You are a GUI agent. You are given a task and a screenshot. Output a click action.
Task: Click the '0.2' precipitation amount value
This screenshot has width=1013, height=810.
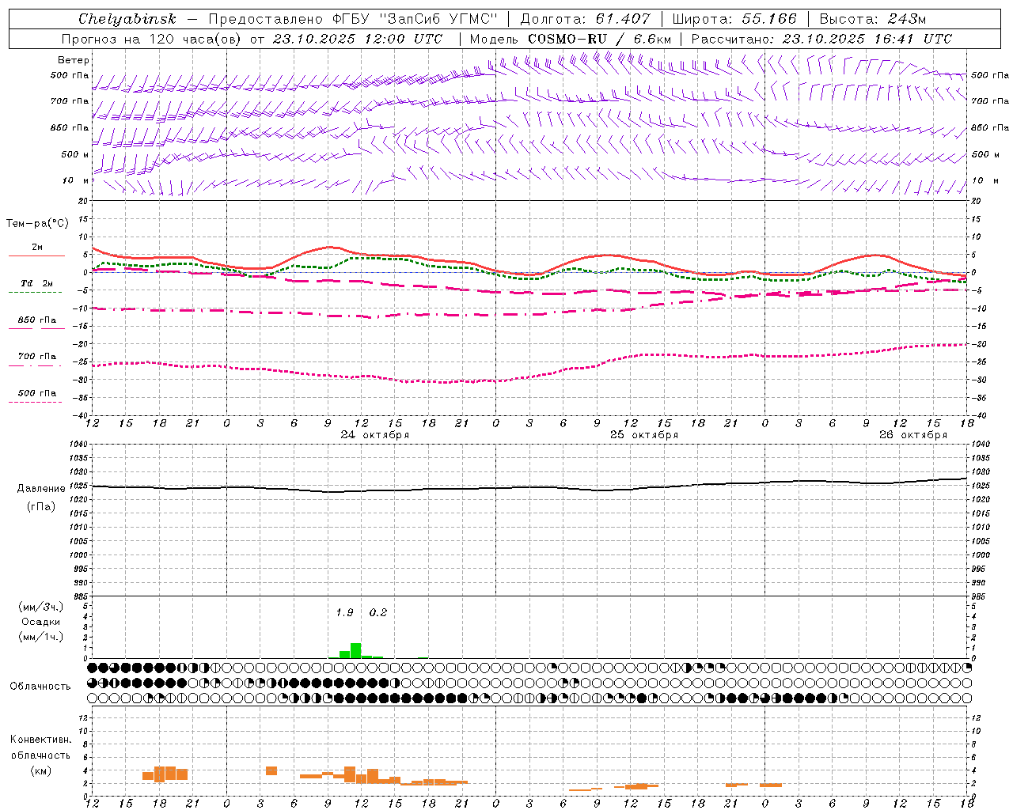pos(378,613)
